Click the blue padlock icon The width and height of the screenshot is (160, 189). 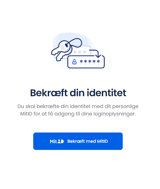(74, 62)
